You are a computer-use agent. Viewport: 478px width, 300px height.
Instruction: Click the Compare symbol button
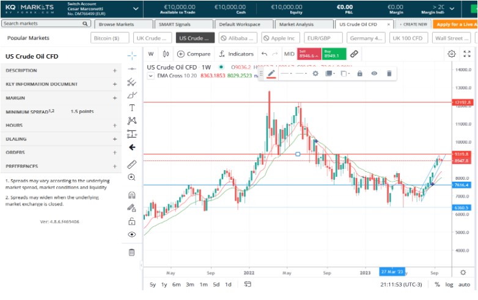coord(194,54)
